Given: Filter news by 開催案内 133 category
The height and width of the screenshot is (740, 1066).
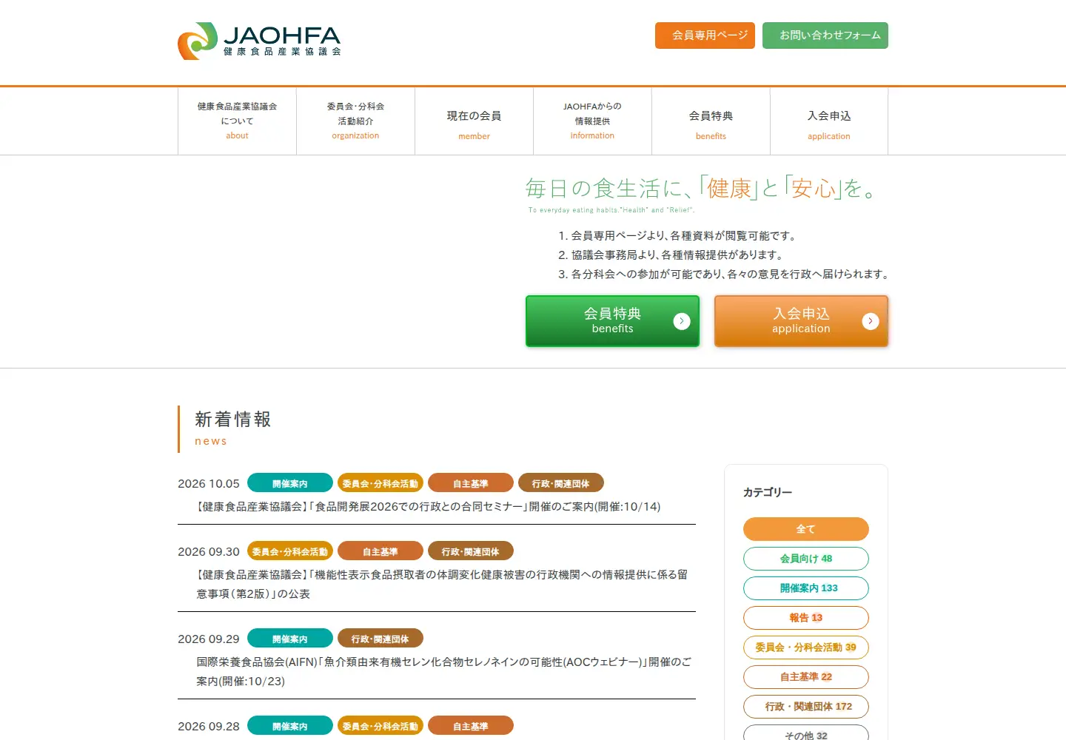Looking at the screenshot, I should point(806,588).
